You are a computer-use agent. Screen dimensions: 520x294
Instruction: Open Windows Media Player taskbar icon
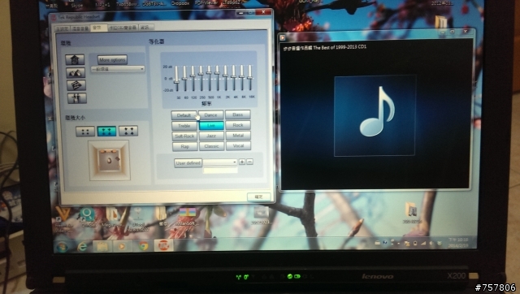(122, 246)
